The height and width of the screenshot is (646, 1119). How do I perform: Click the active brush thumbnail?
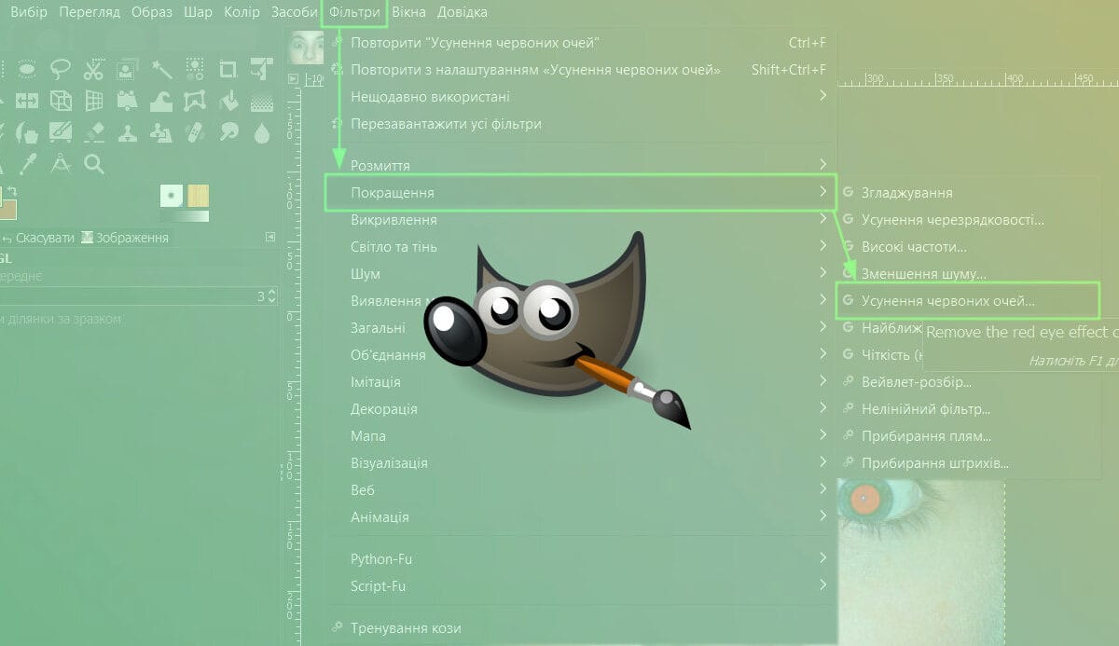coord(172,195)
